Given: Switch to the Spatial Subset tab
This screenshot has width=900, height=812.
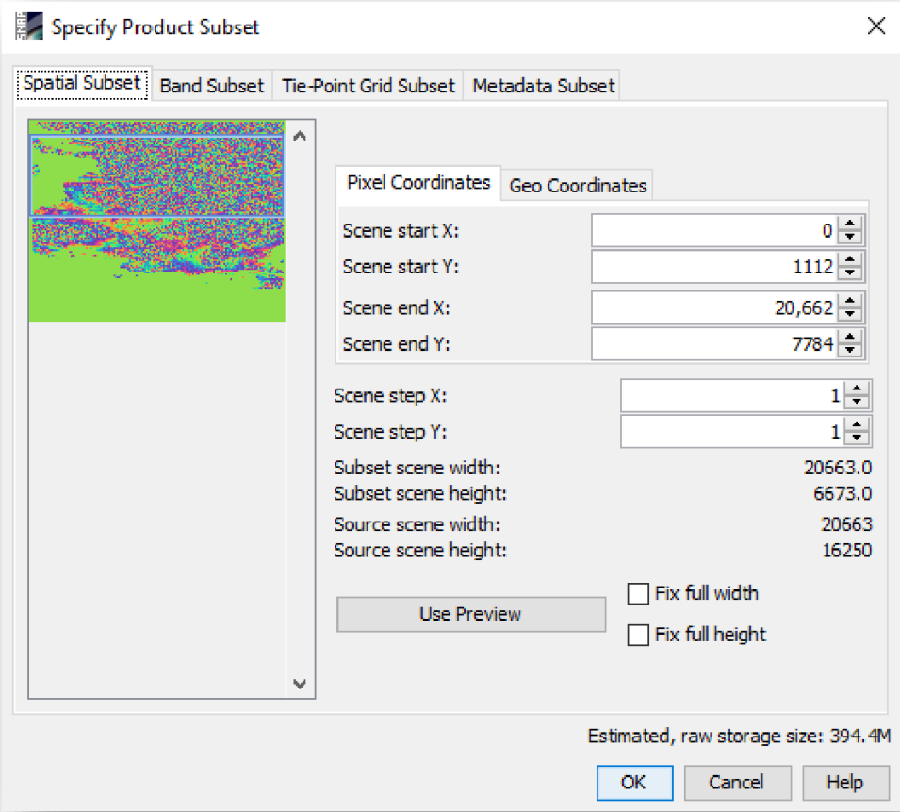Looking at the screenshot, I should (82, 84).
